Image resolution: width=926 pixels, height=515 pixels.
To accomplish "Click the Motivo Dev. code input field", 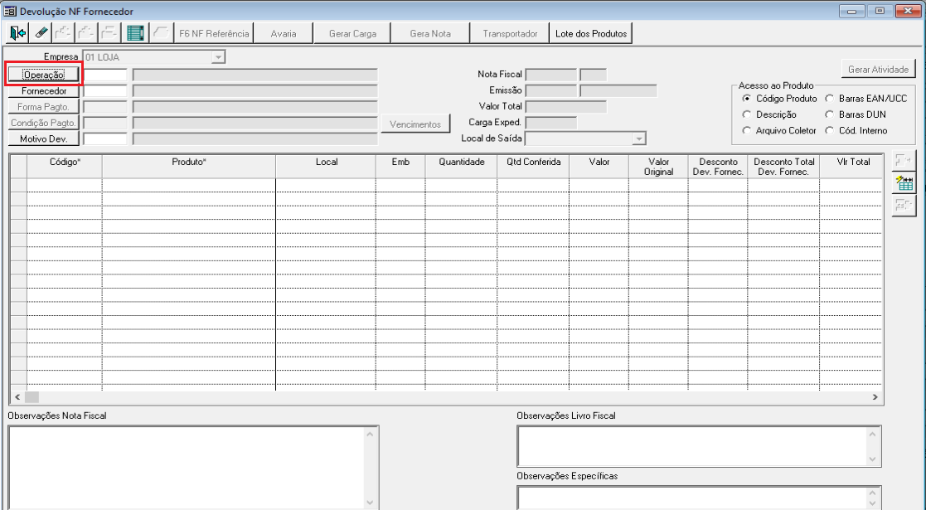I will click(x=105, y=138).
